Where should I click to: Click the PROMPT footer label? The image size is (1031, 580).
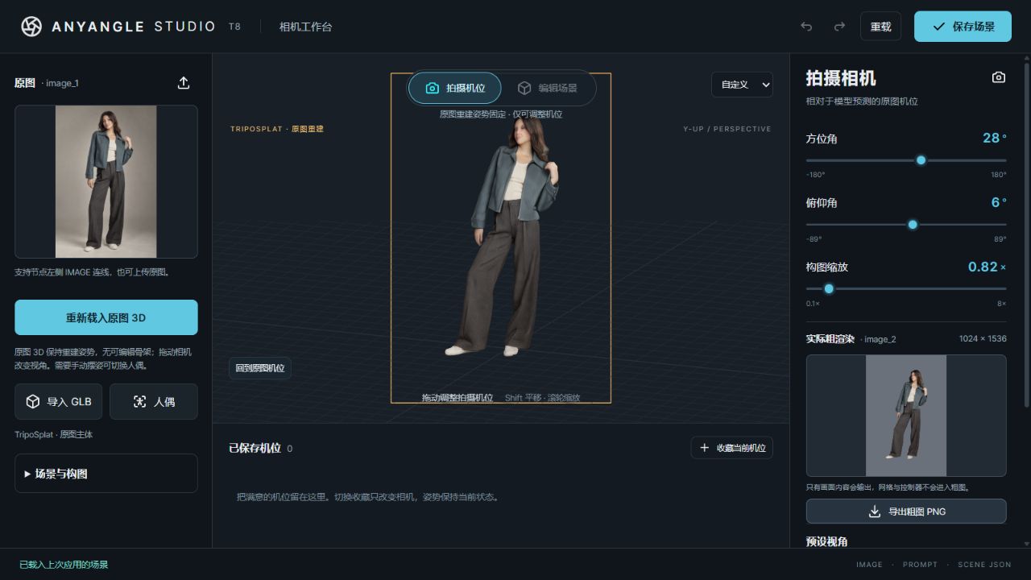[x=920, y=565]
